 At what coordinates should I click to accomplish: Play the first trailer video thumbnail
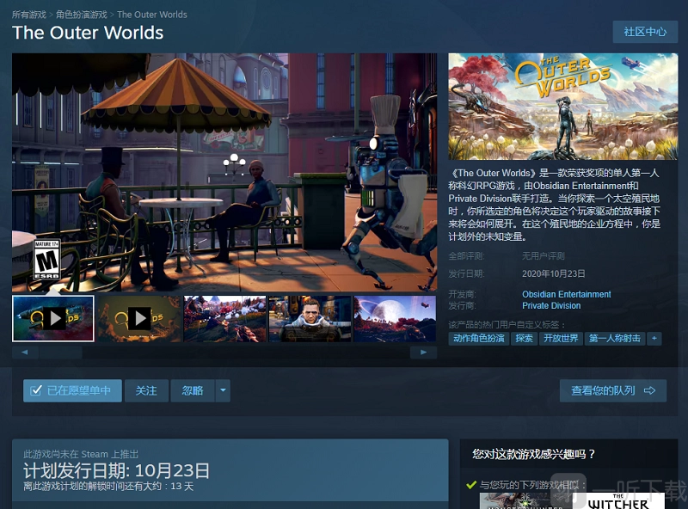click(53, 318)
